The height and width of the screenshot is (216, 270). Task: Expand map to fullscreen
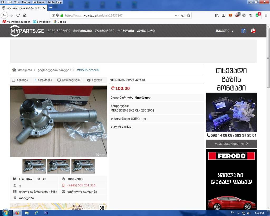pyautogui.click(x=102, y=208)
